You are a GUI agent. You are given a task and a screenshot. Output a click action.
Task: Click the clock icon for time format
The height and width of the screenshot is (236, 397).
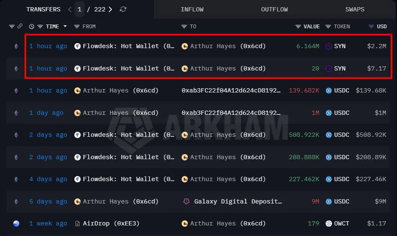32,26
